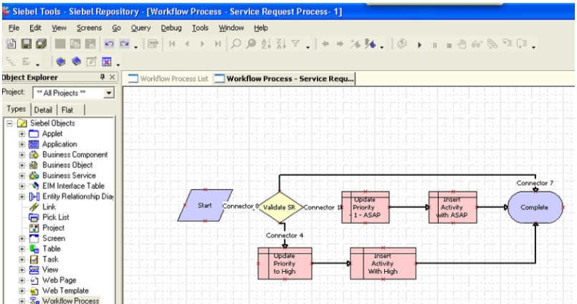Open the Project dropdown list
The width and height of the screenshot is (577, 304).
tap(108, 93)
